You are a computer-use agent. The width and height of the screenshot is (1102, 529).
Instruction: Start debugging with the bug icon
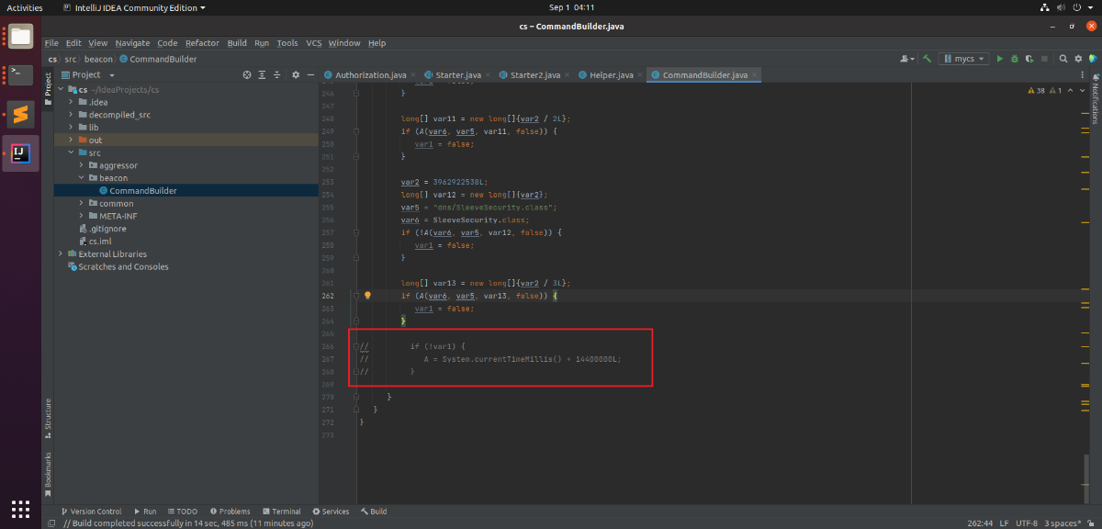(1015, 59)
